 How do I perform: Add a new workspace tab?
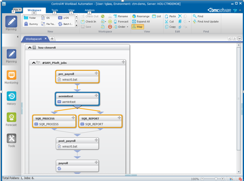[x=52, y=38]
